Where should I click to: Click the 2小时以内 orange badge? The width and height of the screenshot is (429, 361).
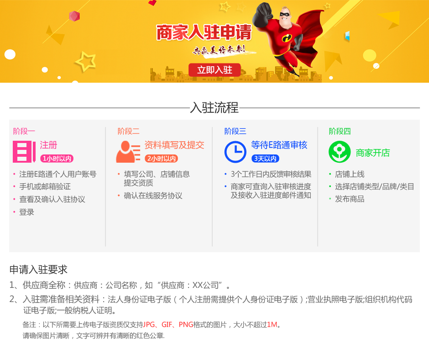pos(161,159)
